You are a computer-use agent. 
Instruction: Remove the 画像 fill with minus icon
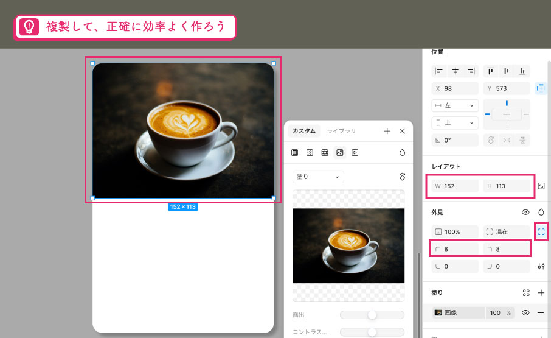(x=541, y=312)
